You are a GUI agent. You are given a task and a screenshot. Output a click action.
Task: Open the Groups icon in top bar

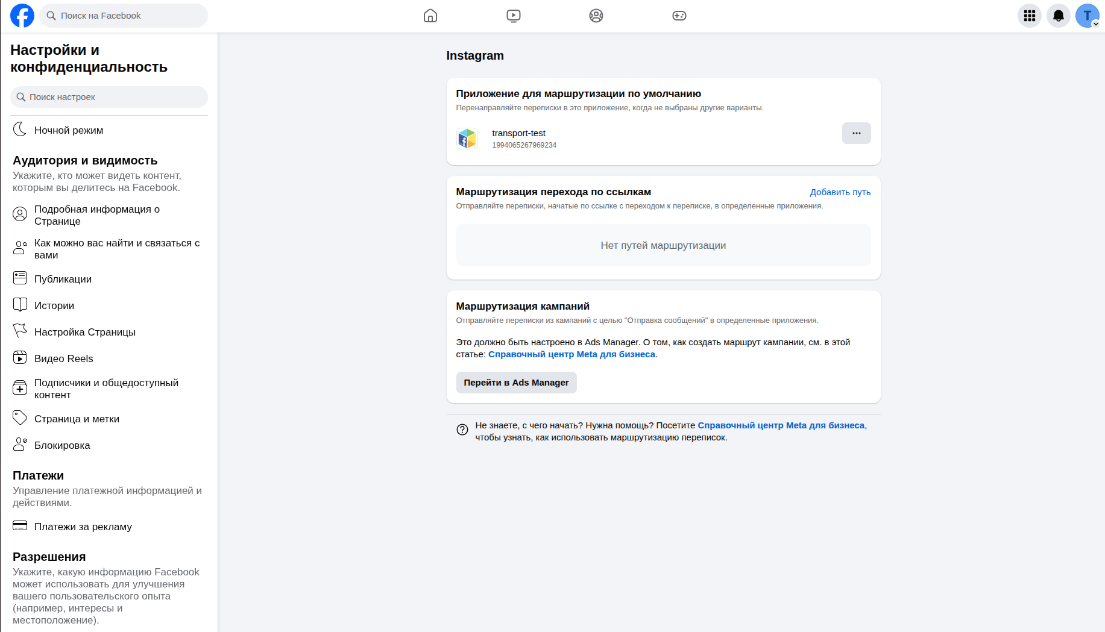coord(596,16)
